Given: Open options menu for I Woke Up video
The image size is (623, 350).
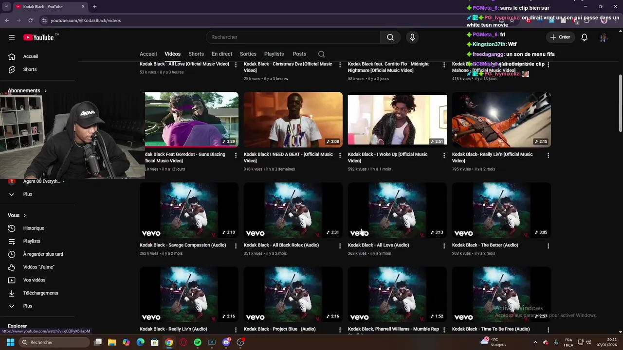Looking at the screenshot, I should click(444, 155).
